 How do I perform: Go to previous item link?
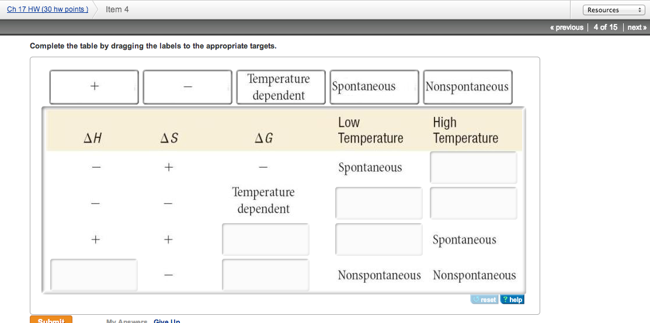point(566,27)
